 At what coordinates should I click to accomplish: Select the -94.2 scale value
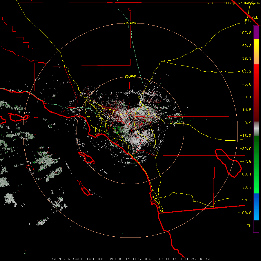(x=246, y=200)
